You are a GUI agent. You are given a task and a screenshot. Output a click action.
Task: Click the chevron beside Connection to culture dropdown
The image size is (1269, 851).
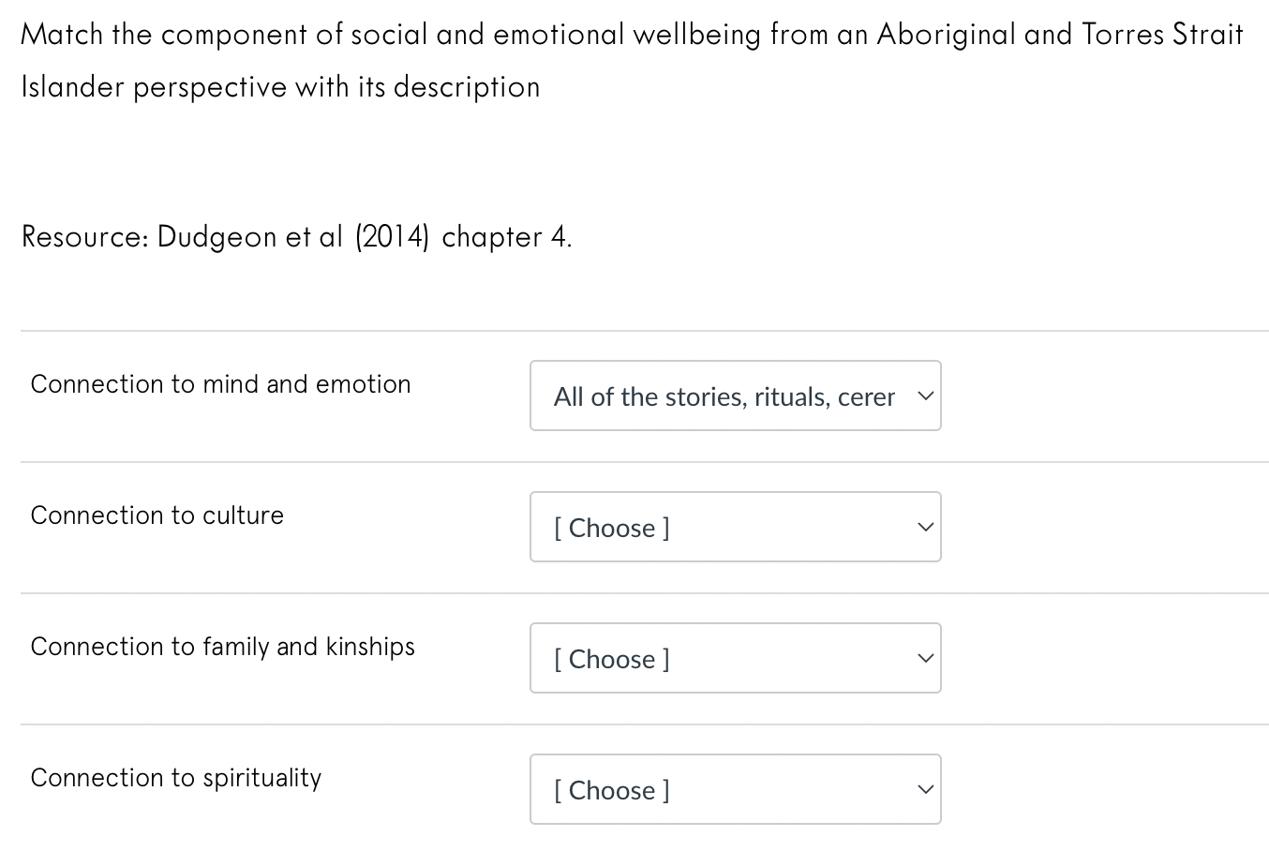(x=922, y=527)
